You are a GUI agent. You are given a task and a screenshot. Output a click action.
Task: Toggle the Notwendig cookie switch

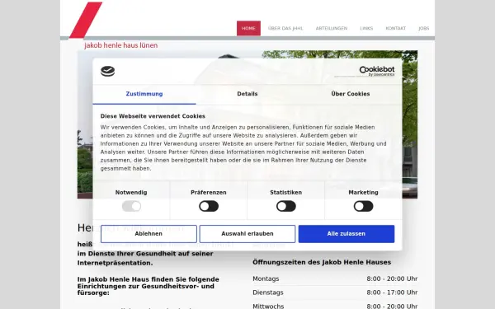[131, 206]
